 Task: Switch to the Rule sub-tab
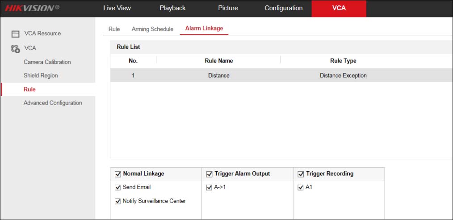point(114,29)
